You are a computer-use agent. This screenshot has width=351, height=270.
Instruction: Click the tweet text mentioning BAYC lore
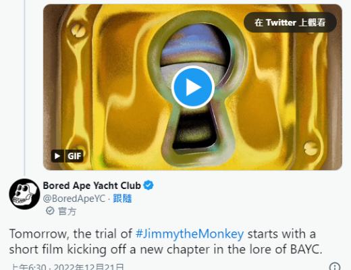point(165,242)
